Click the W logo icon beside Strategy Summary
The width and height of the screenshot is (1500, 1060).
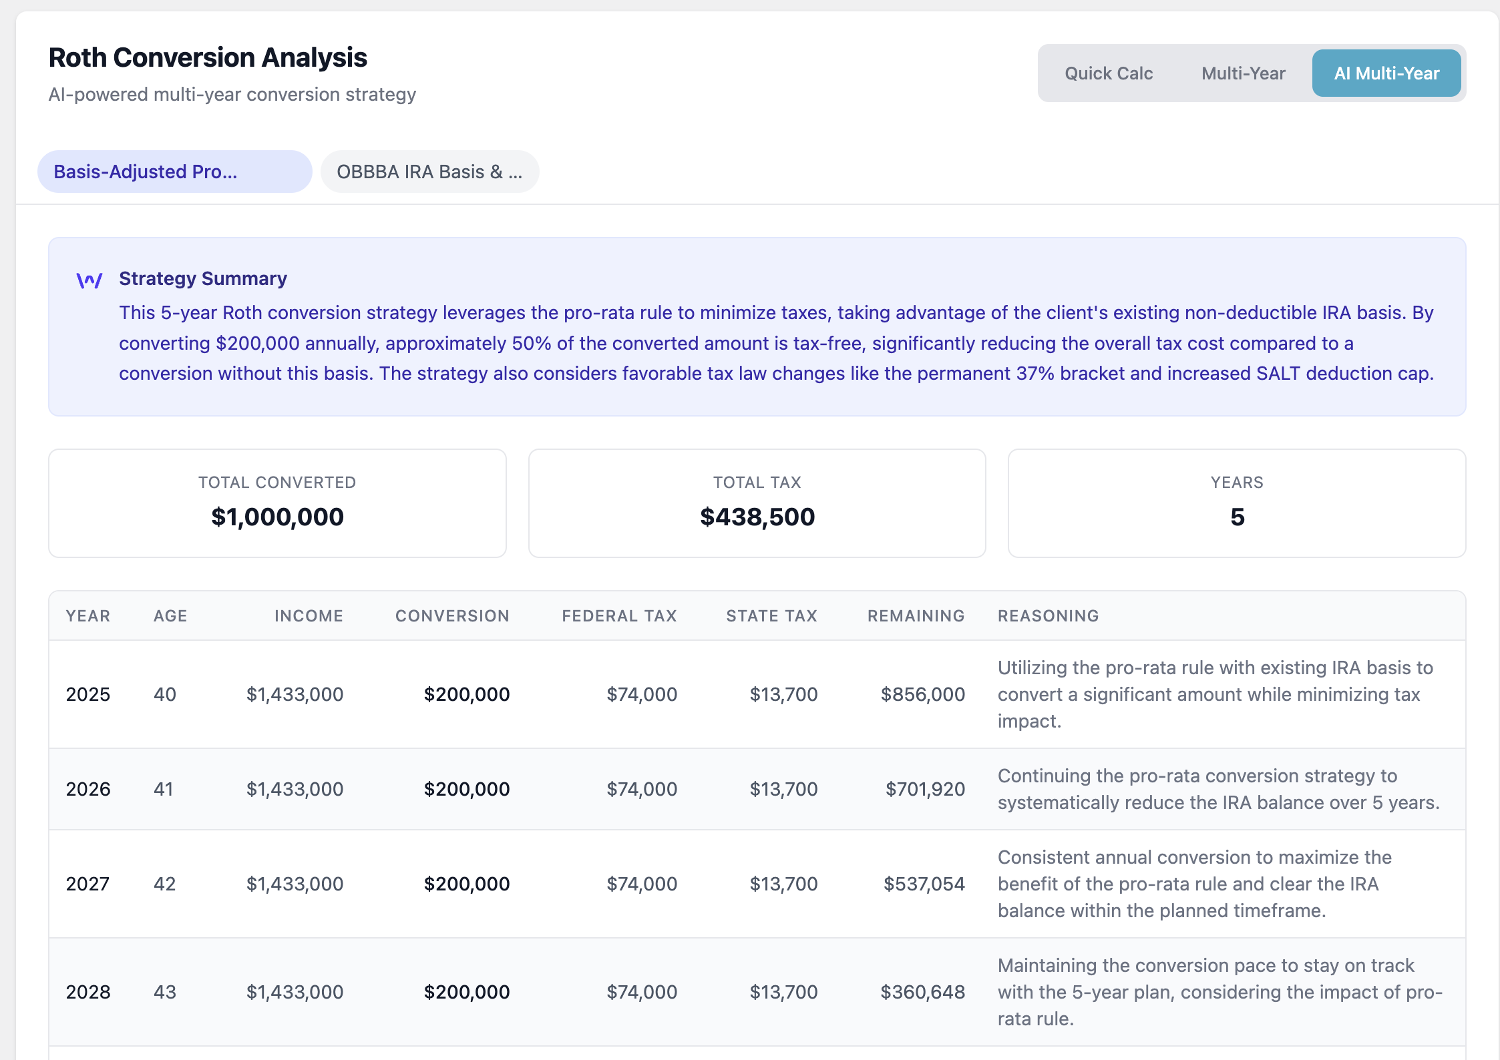pos(88,280)
